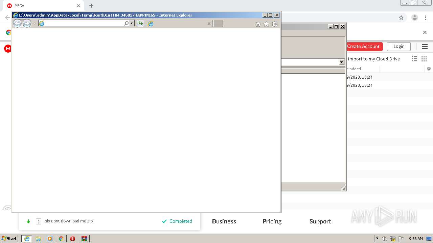
Task: Open the Chrome profile avatar
Action: [414, 18]
